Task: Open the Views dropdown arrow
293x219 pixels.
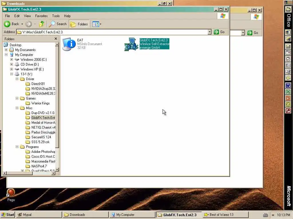Action: 100,24
